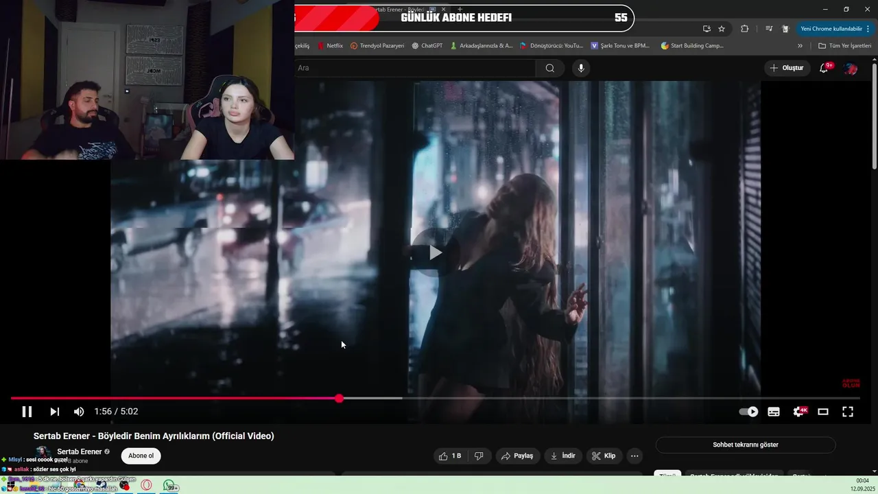This screenshot has width=878, height=494.
Task: Open the Chrome extensions puzzle icon
Action: (744, 29)
